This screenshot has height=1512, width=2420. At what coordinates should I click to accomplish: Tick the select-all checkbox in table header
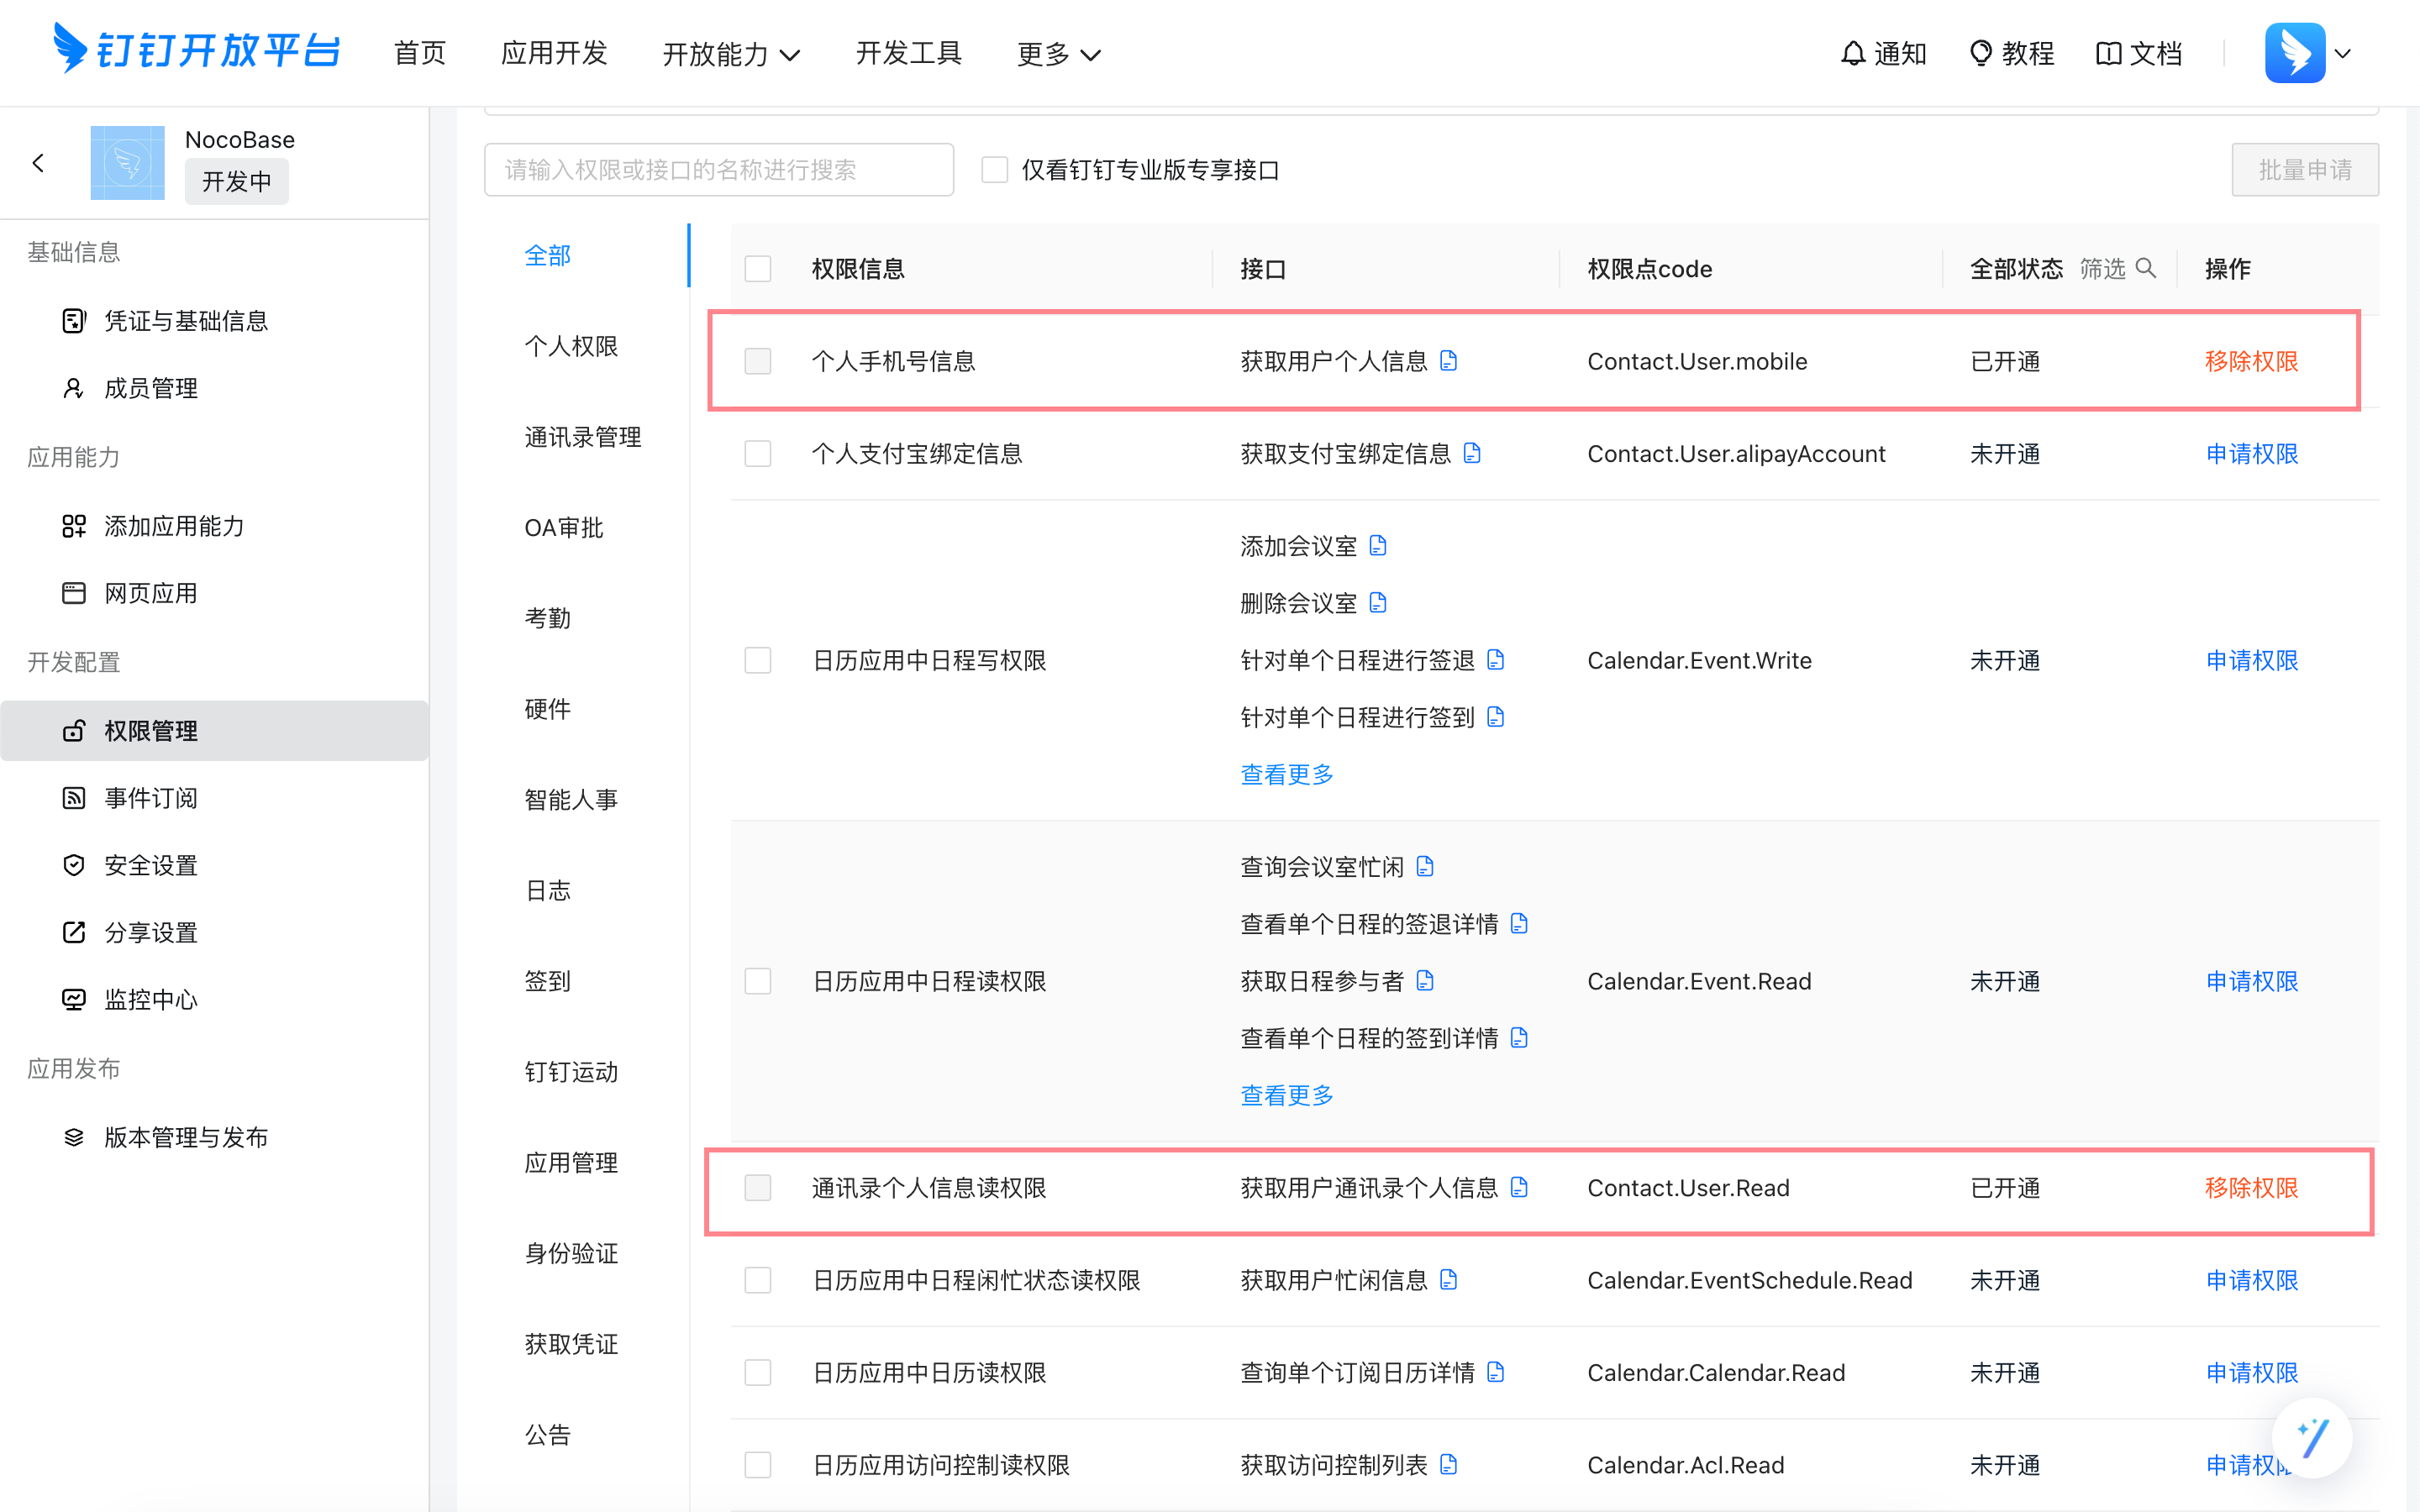[x=758, y=269]
